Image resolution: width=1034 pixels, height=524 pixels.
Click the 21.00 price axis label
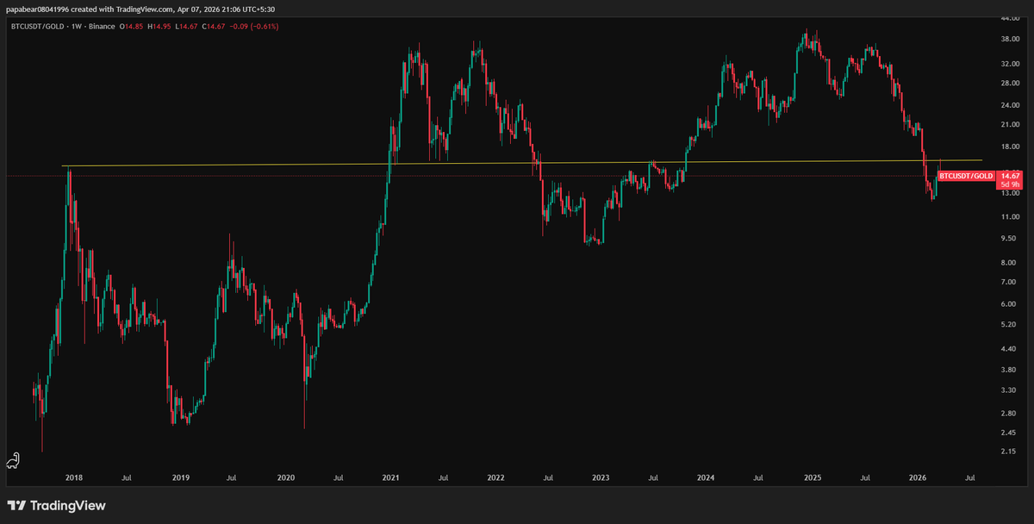[x=1012, y=125]
